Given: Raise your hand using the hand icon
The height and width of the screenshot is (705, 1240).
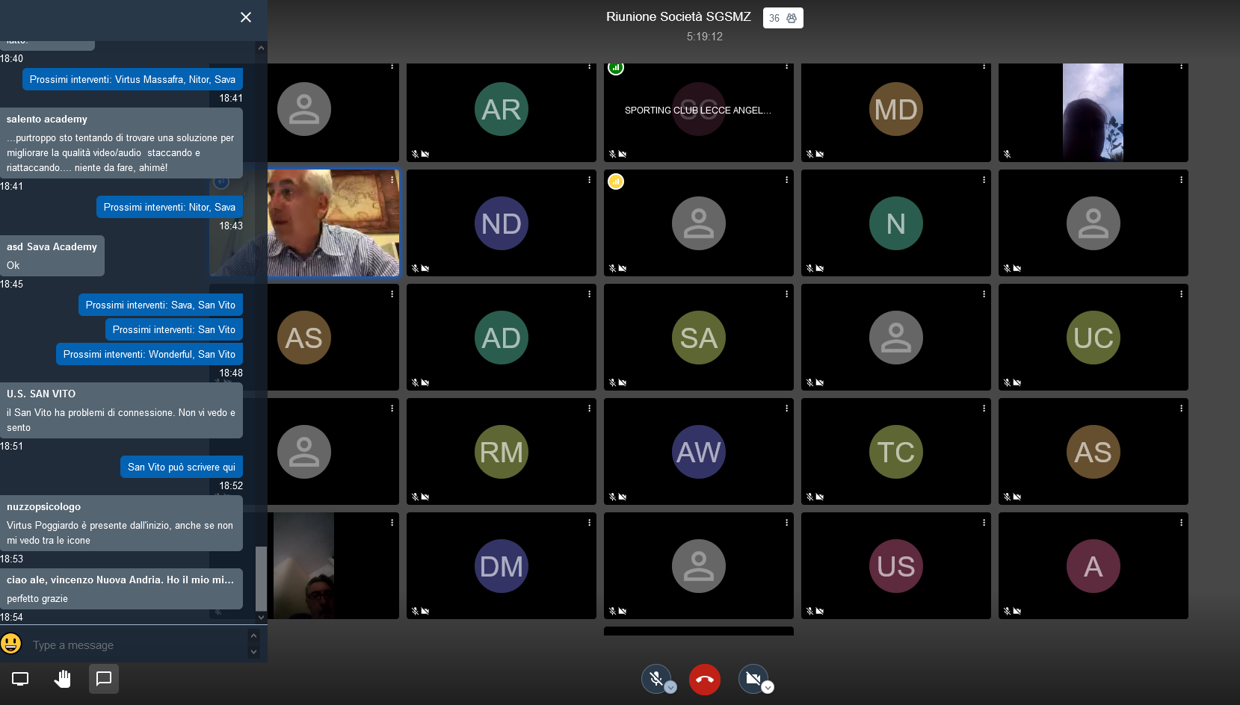Looking at the screenshot, I should click(x=62, y=679).
